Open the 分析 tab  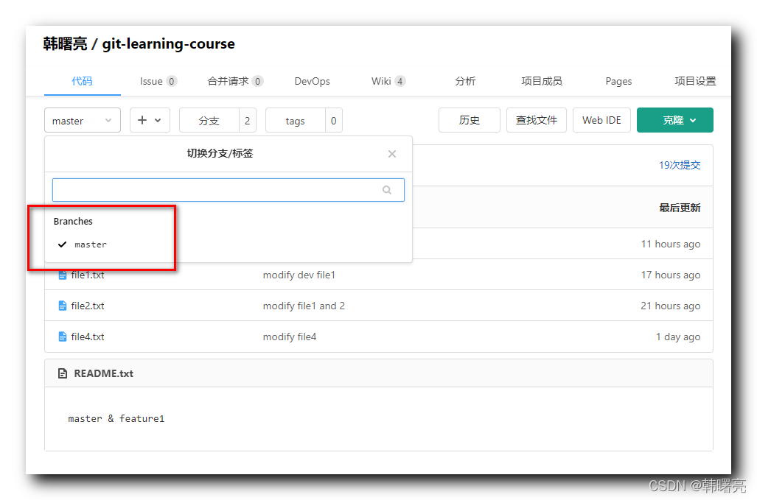pos(465,81)
